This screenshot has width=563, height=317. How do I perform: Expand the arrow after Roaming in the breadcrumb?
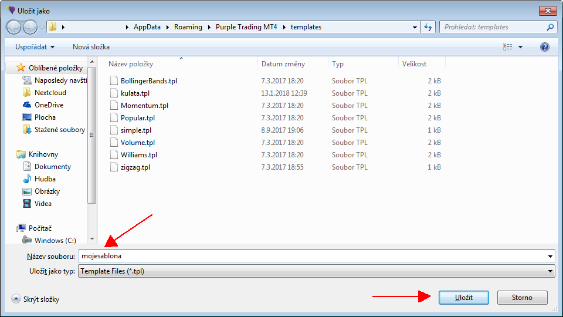(209, 28)
